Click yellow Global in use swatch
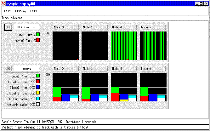The height and width of the screenshot is (131, 210). (38, 93)
